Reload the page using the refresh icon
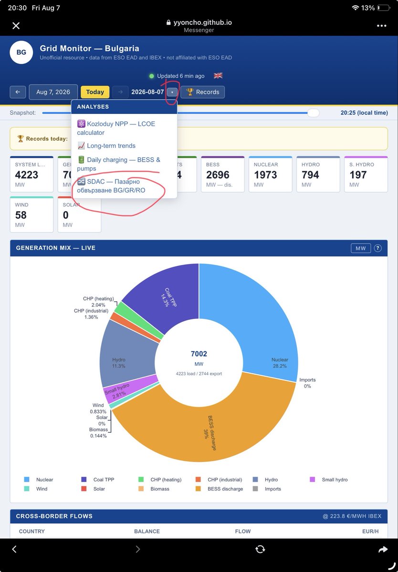This screenshot has width=398, height=572. (260, 549)
